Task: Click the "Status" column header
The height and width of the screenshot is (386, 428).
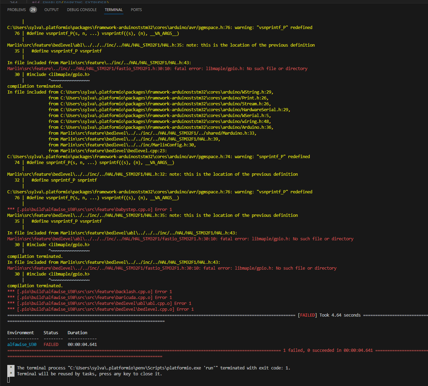Action: tap(51, 333)
